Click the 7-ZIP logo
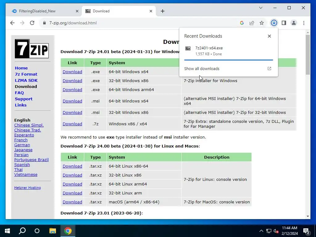 pyautogui.click(x=32, y=49)
